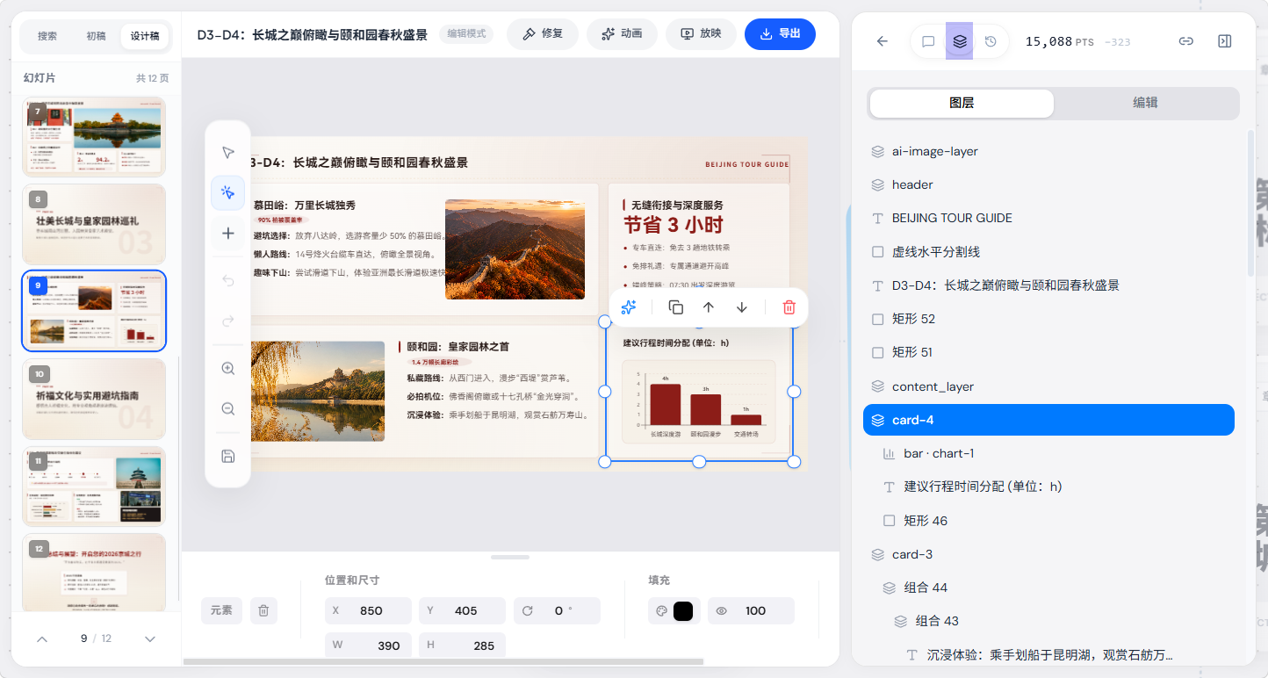1268x678 pixels.
Task: Select slide 7 thumbnail
Action: point(94,136)
